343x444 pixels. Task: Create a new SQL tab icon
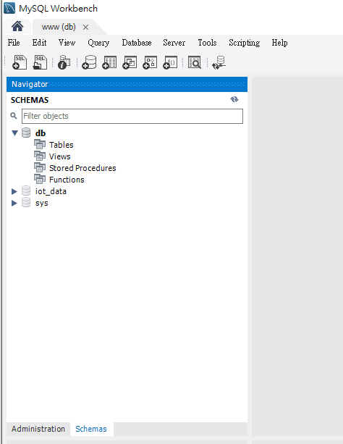(20, 62)
